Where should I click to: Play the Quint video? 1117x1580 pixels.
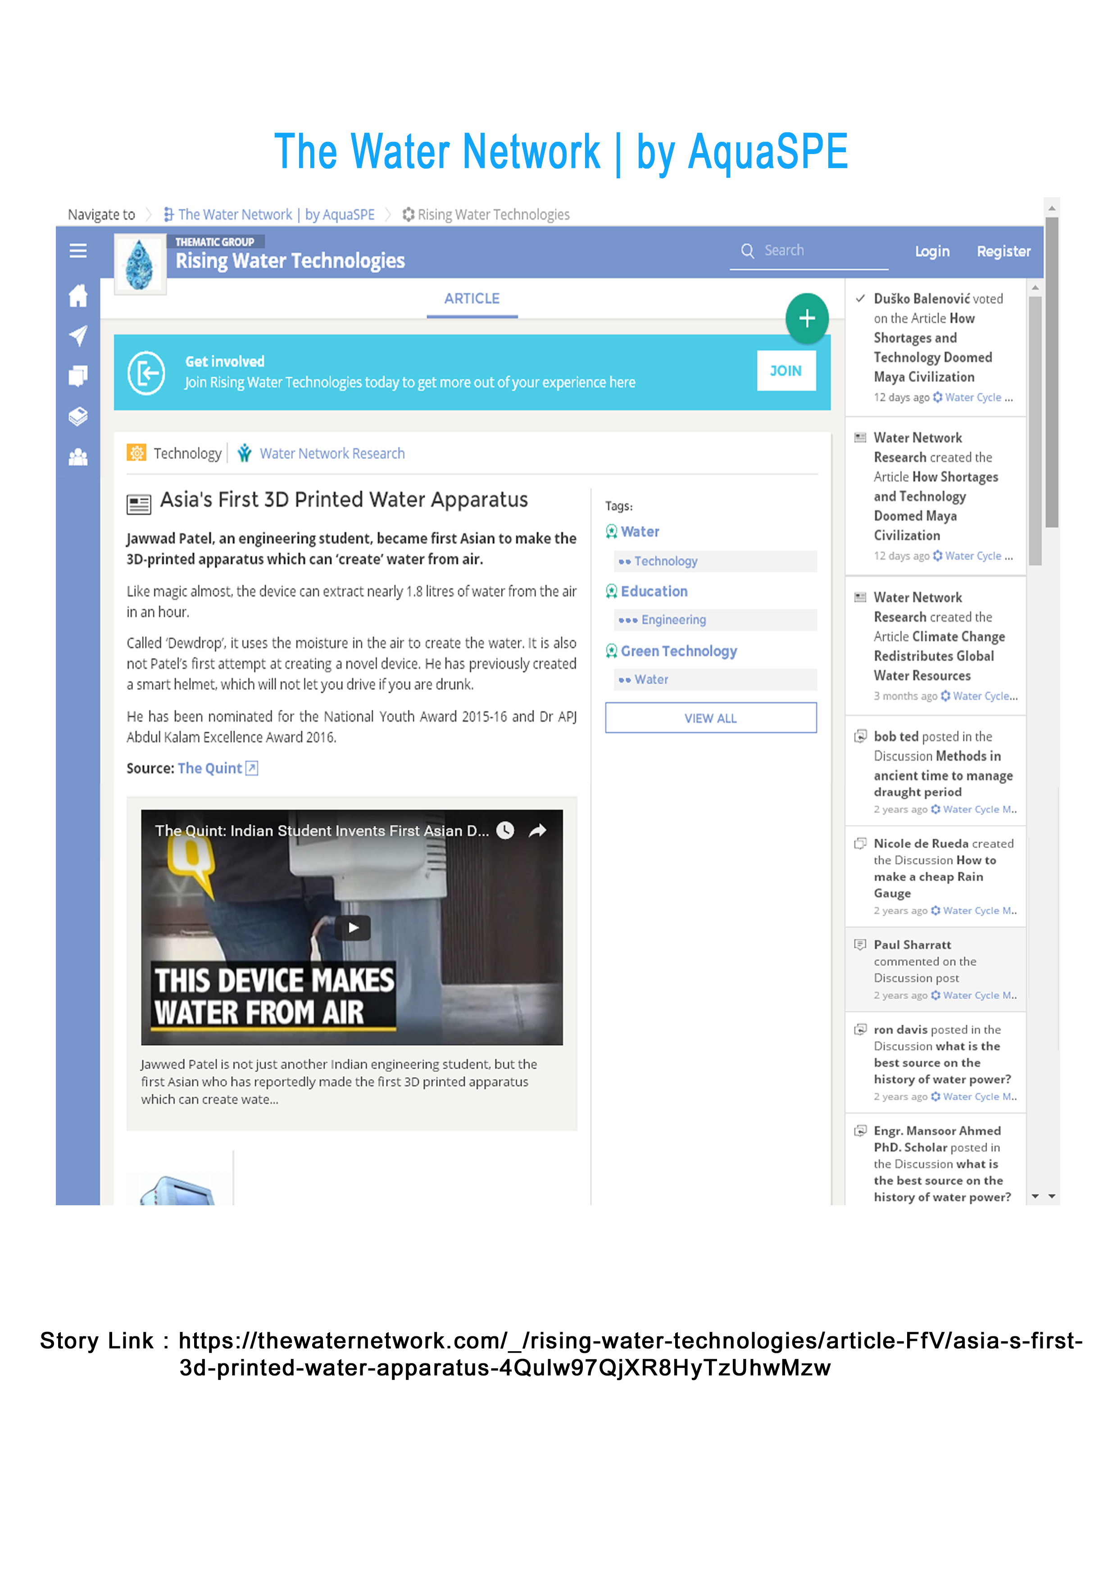click(x=352, y=927)
